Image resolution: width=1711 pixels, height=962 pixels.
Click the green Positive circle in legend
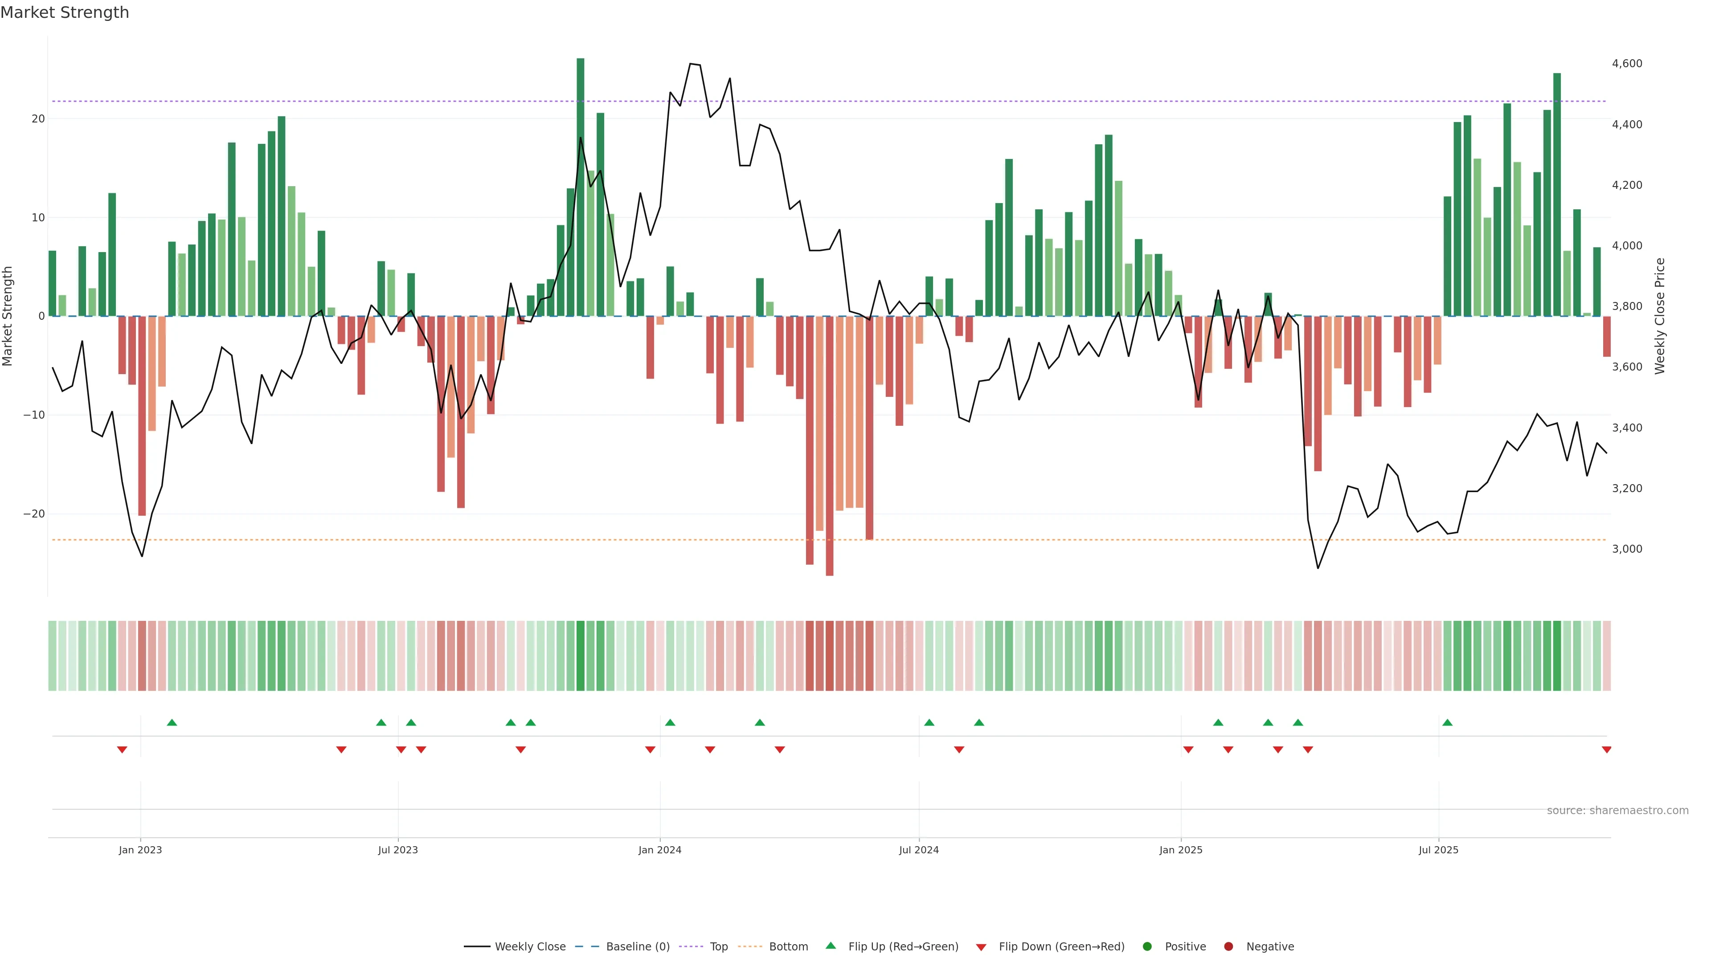coord(1147,946)
